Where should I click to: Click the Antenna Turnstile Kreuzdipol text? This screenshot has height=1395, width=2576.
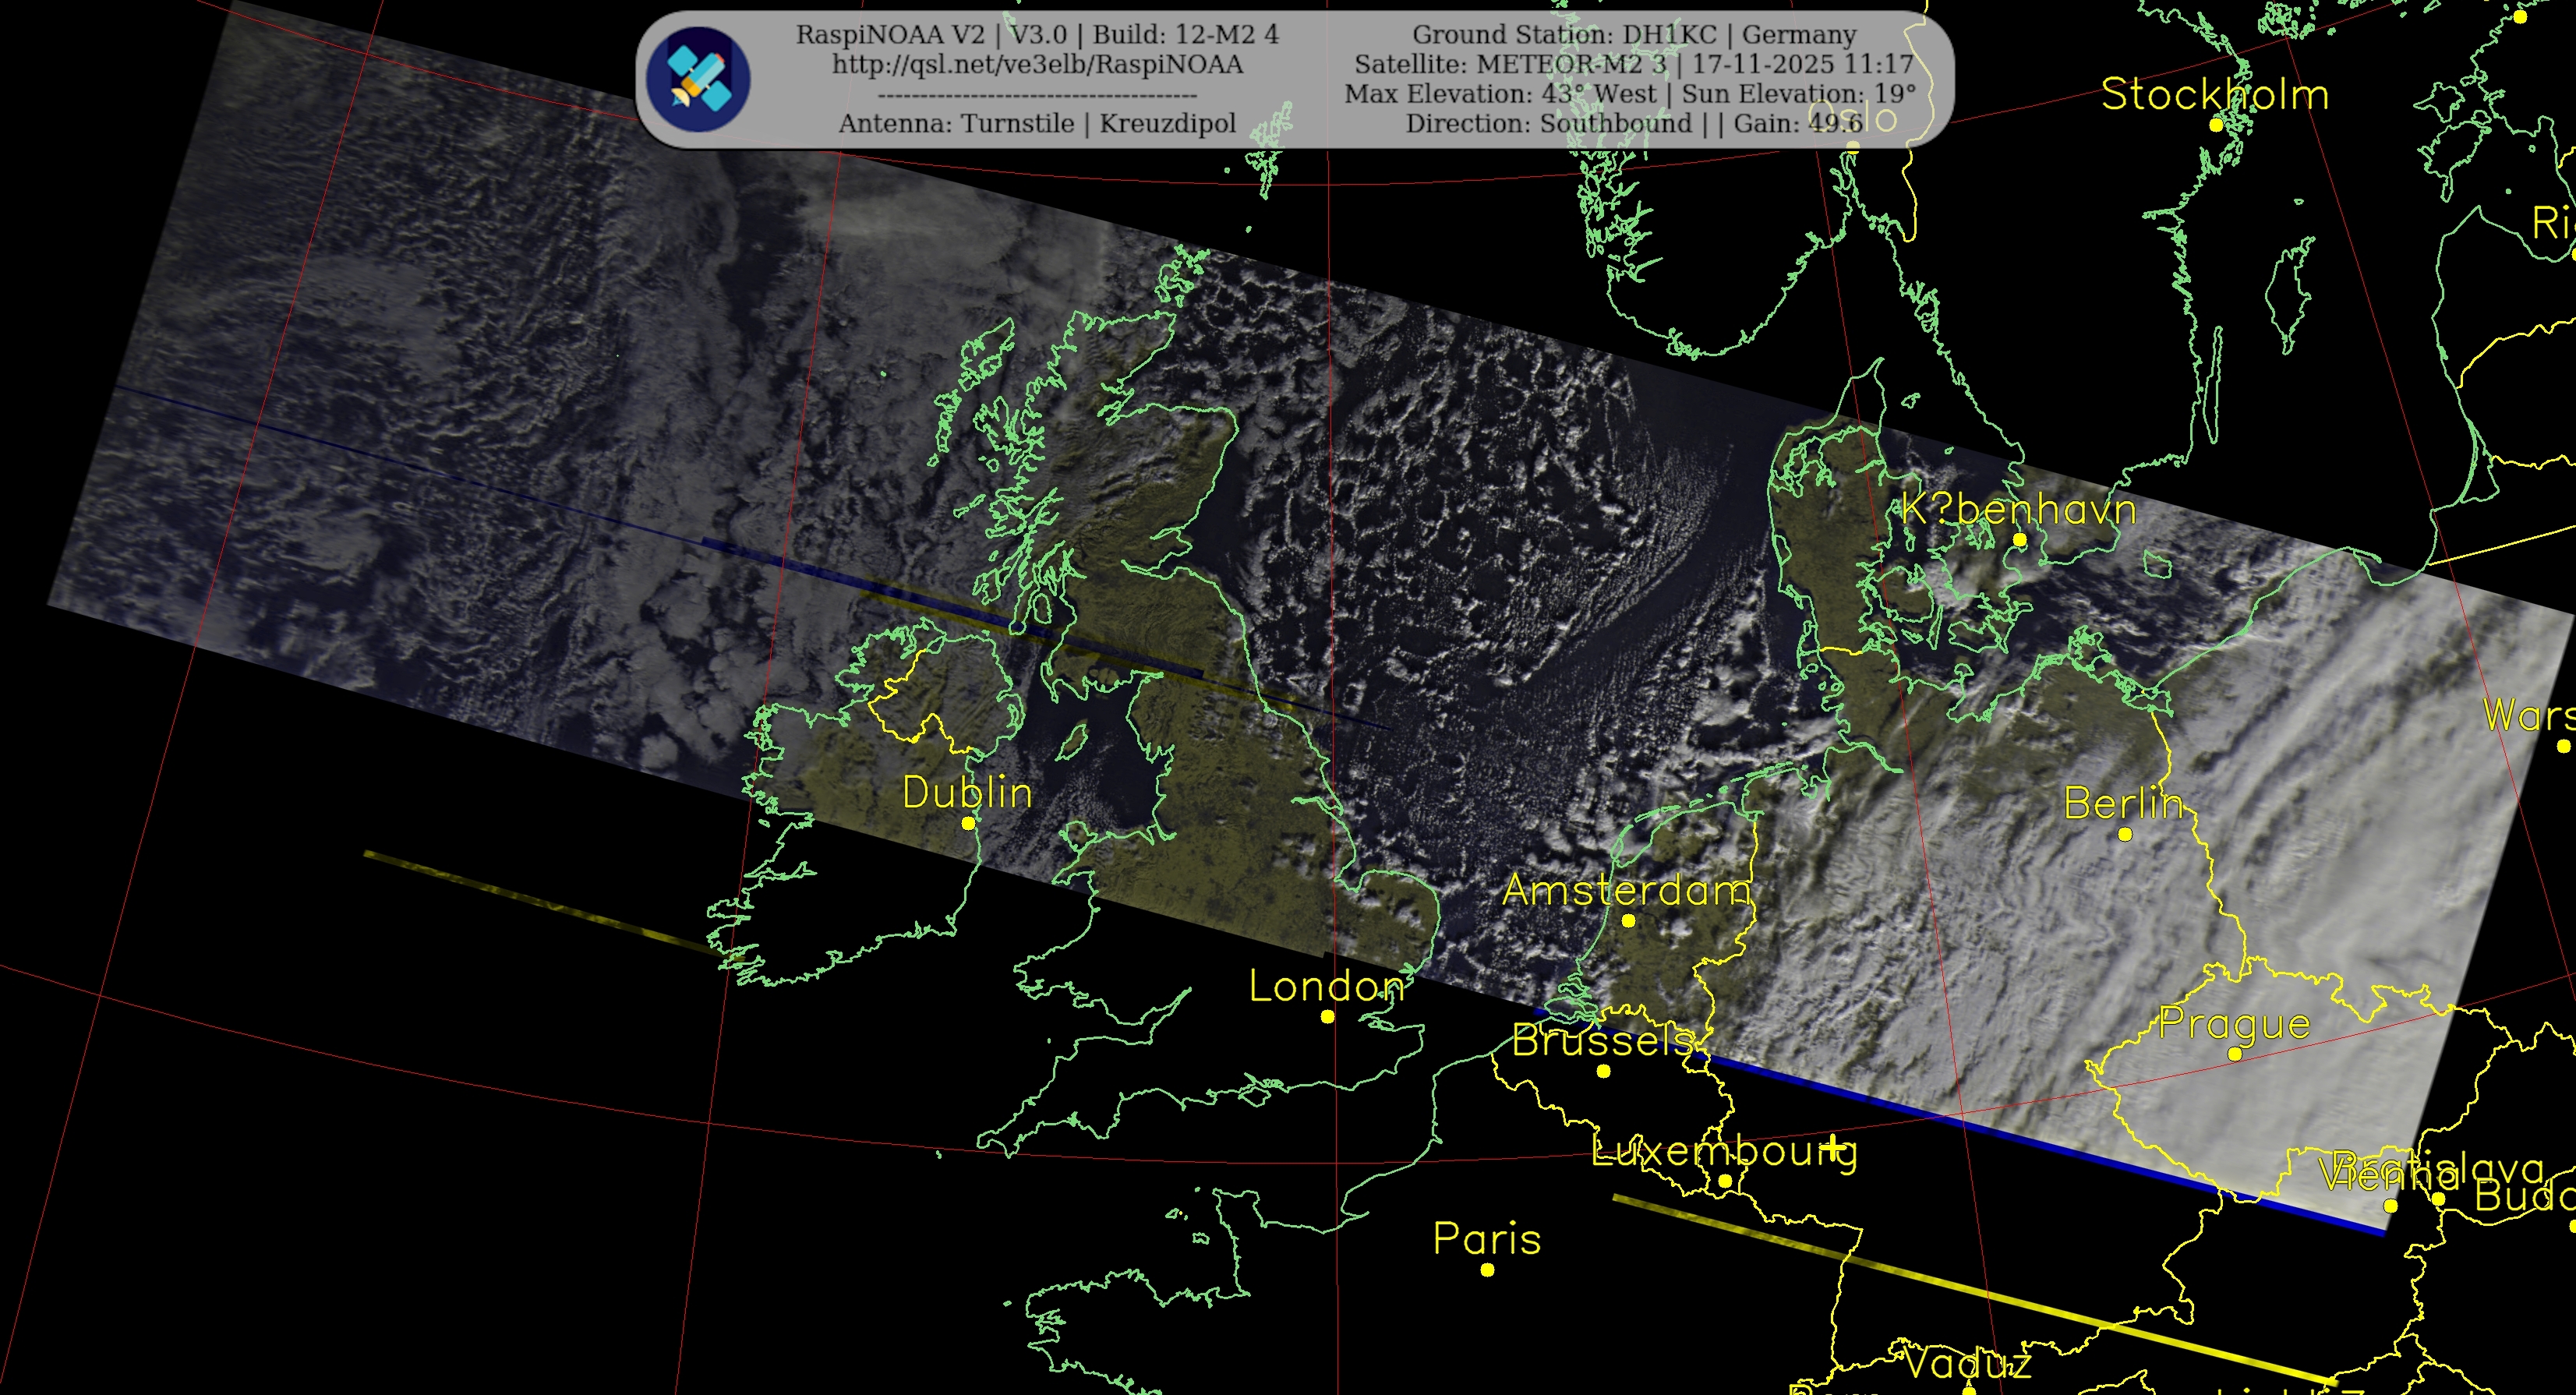point(1037,124)
